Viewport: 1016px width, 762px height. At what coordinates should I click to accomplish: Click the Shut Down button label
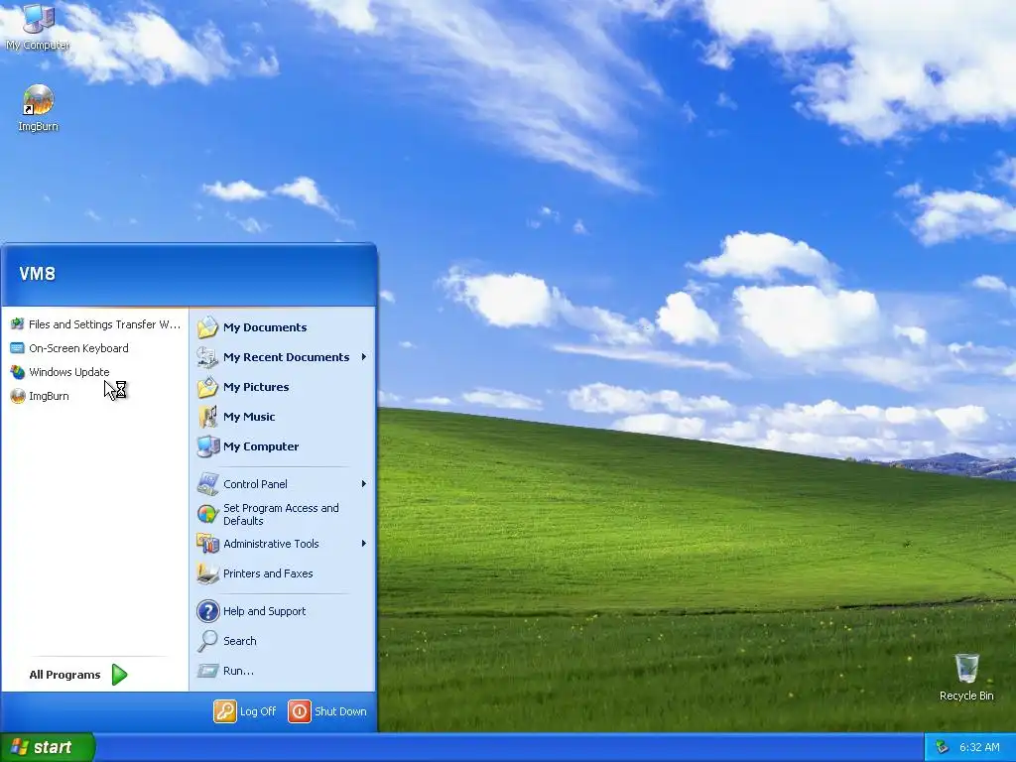tap(340, 711)
